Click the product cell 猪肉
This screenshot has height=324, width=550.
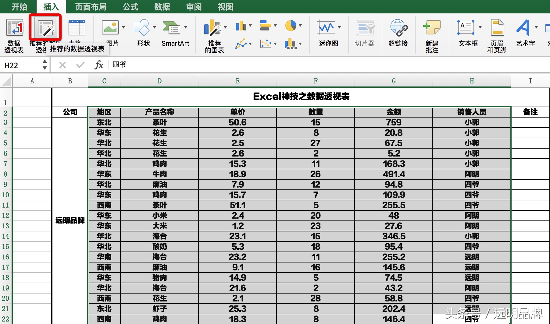pyautogui.click(x=159, y=278)
